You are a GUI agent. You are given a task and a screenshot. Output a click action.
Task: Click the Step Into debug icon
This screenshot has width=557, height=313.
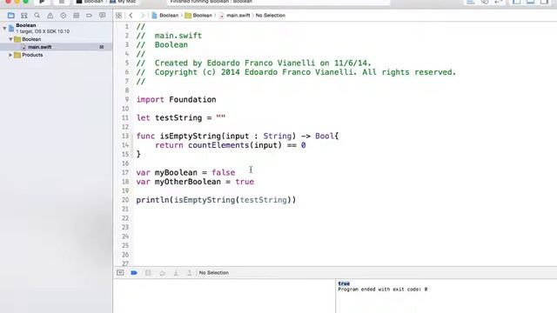coord(176,272)
